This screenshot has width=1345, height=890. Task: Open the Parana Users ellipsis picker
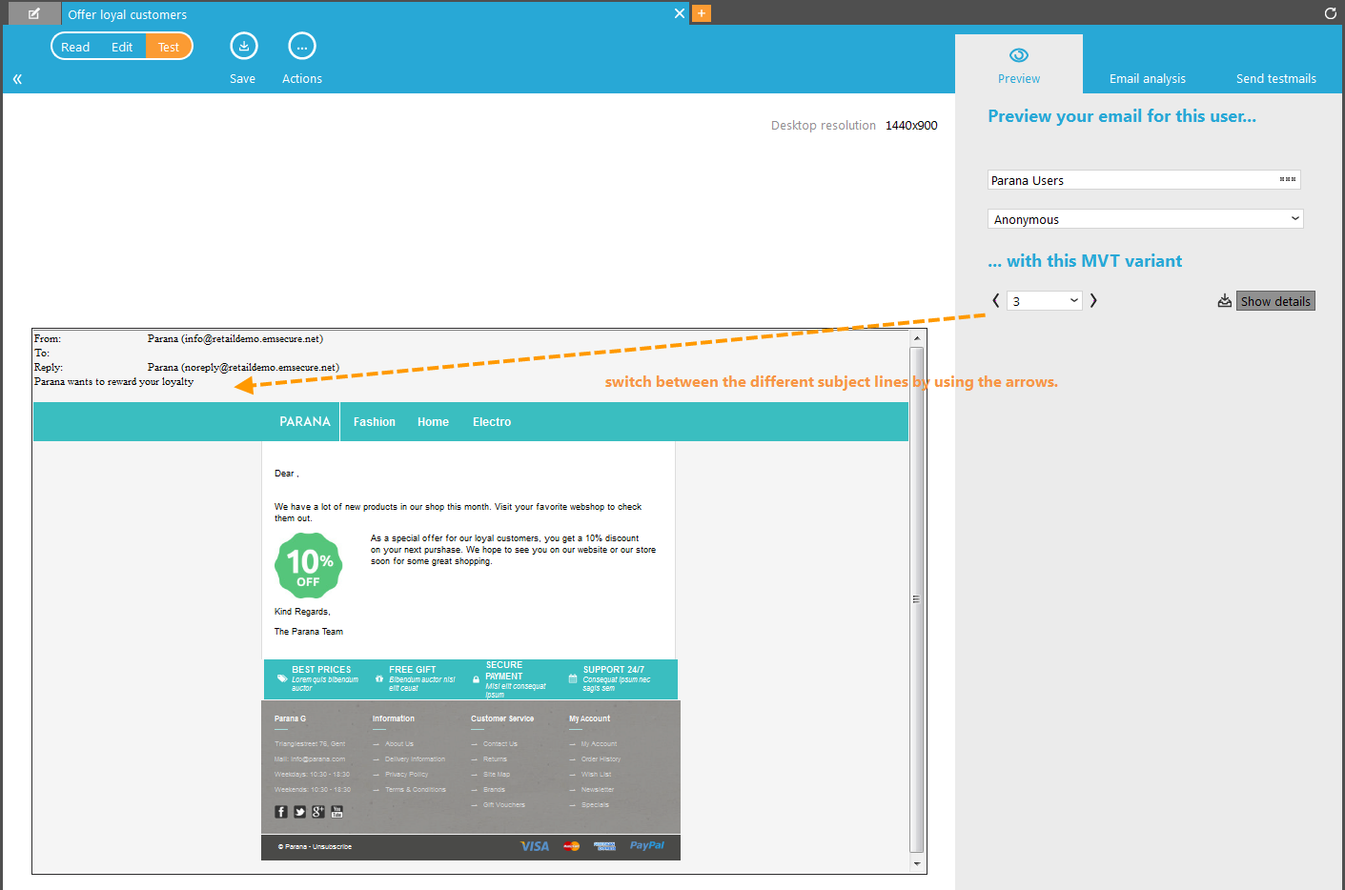pos(1287,179)
